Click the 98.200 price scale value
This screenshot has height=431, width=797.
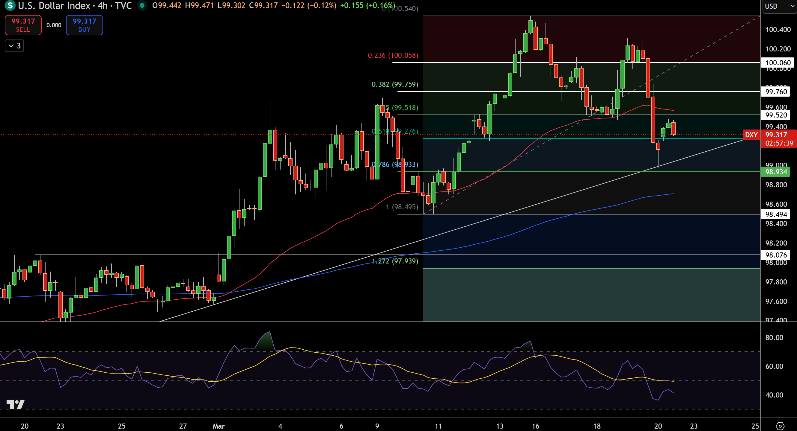pyautogui.click(x=776, y=243)
